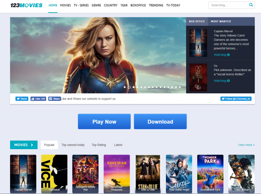The image size is (261, 194).
Task: Select Top viewed today tab
Action: pyautogui.click(x=73, y=145)
